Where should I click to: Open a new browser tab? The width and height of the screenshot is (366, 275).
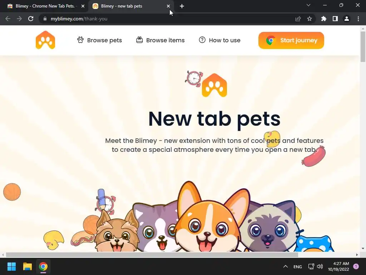[x=182, y=6]
